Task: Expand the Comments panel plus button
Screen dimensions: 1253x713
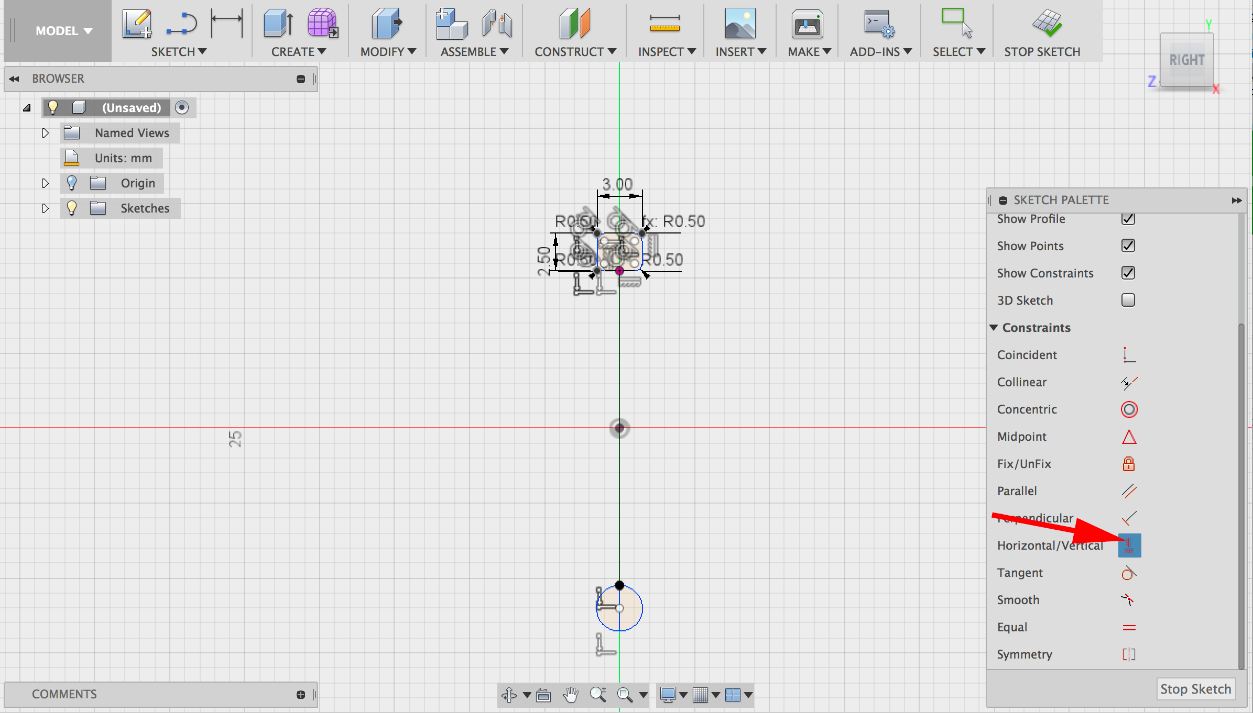Action: (x=301, y=695)
